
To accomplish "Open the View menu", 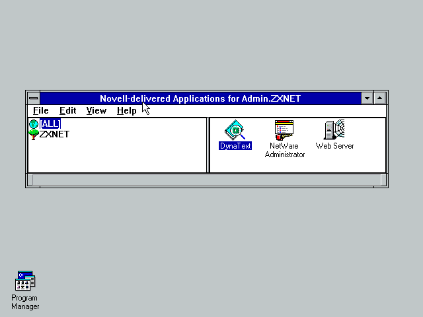I will (x=96, y=111).
